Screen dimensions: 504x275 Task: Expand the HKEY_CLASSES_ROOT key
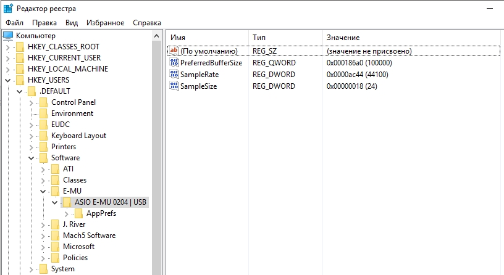click(7, 47)
